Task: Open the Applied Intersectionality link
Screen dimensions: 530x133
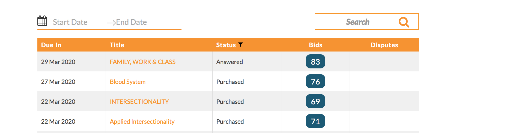Action: [142, 122]
